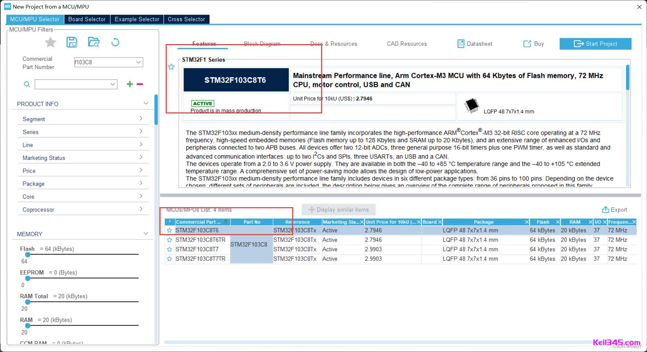Click the RAM Total slider handle
Image resolution: width=647 pixels, height=352 pixels.
[28, 302]
